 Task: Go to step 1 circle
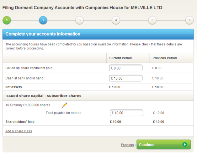point(7,20)
